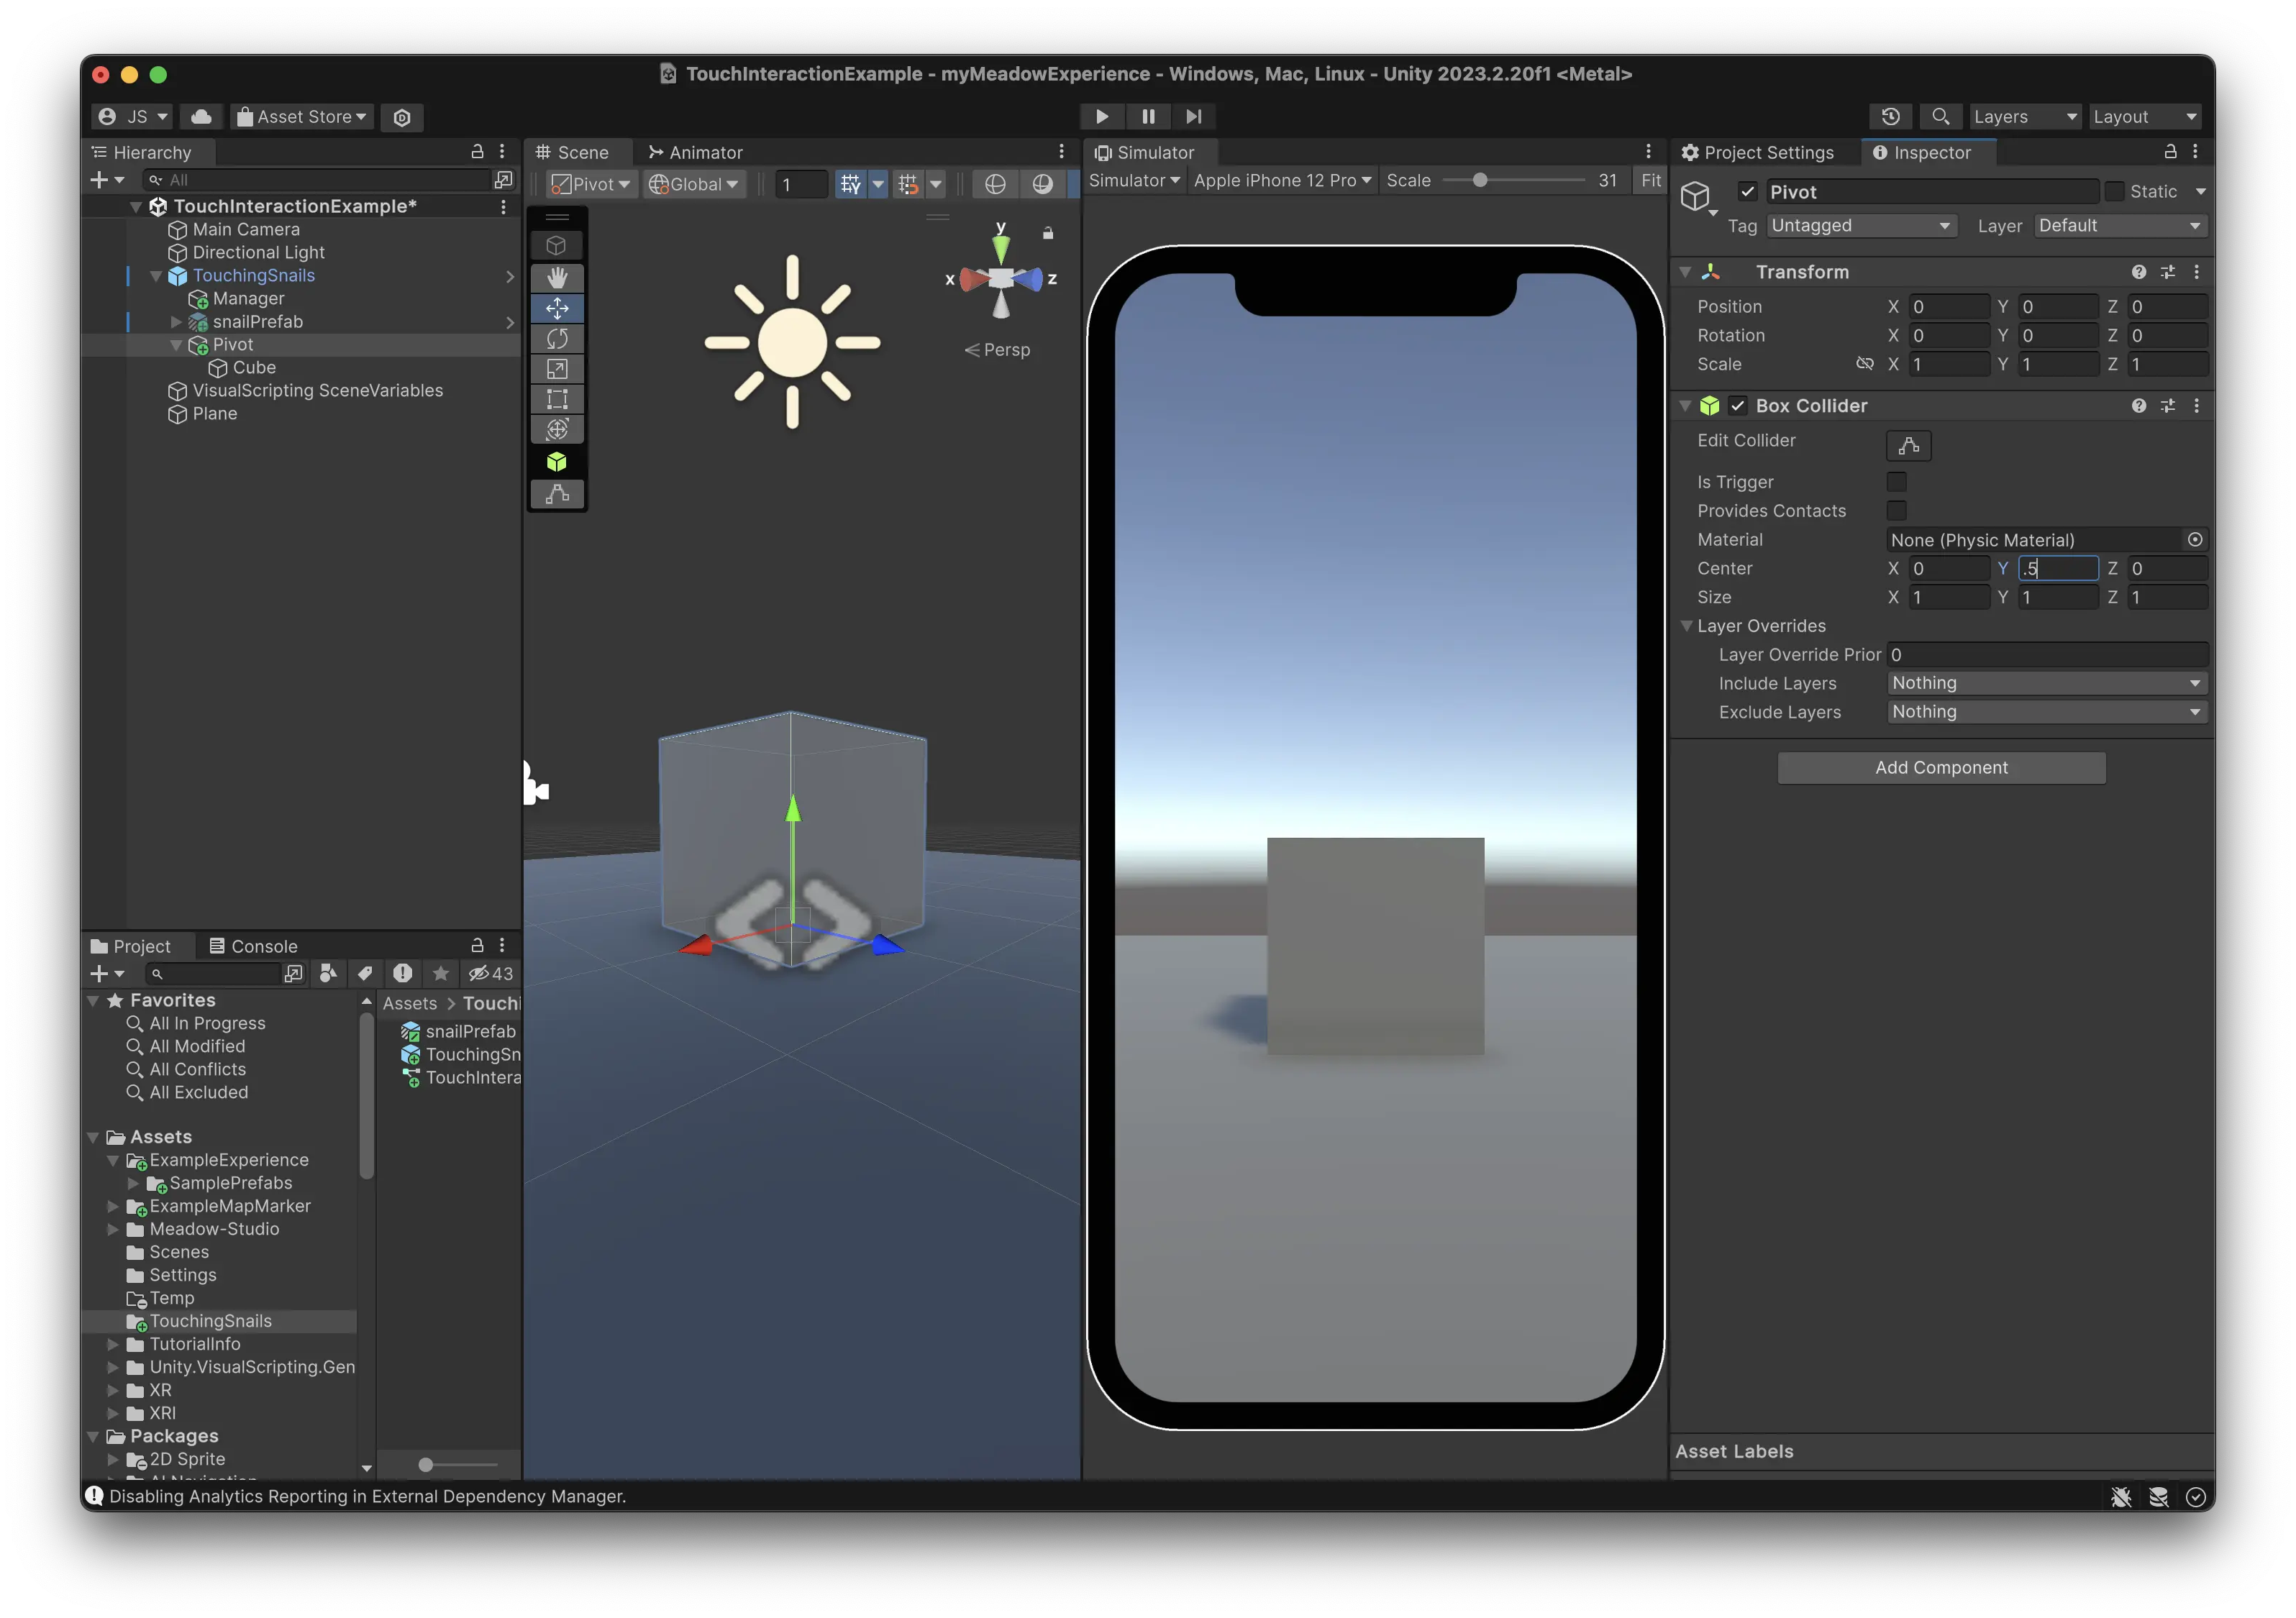
Task: Select the Rotate tool in scene toolbar
Action: coord(557,338)
